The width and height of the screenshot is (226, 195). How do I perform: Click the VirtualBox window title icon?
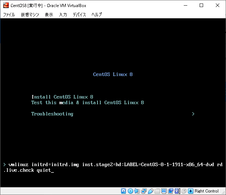[x=6, y=6]
